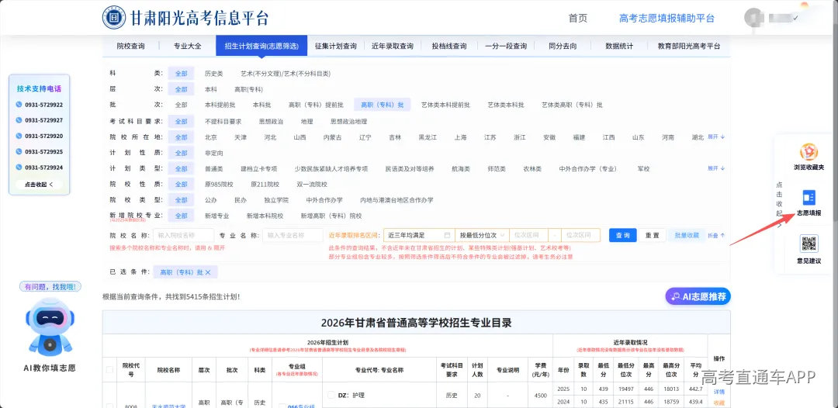Select 非定向 under 计划性质 filter

pos(214,153)
